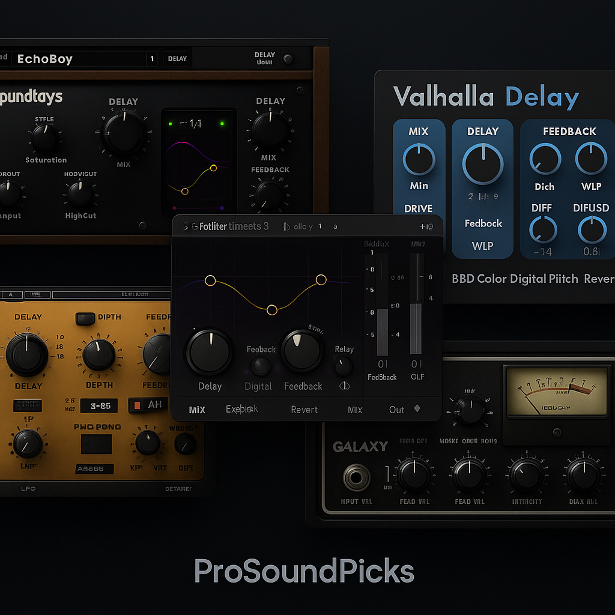615x615 pixels.
Task: Select the leftmost yellow curve node in Fotliter
Action: tap(210, 280)
